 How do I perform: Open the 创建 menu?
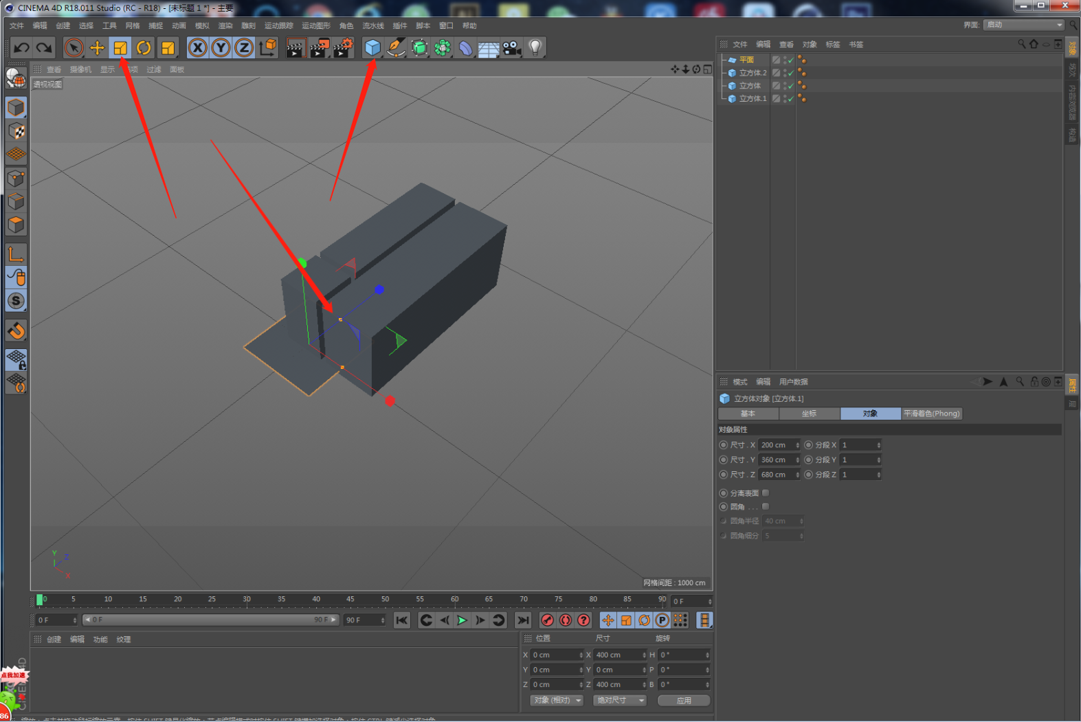[63, 25]
